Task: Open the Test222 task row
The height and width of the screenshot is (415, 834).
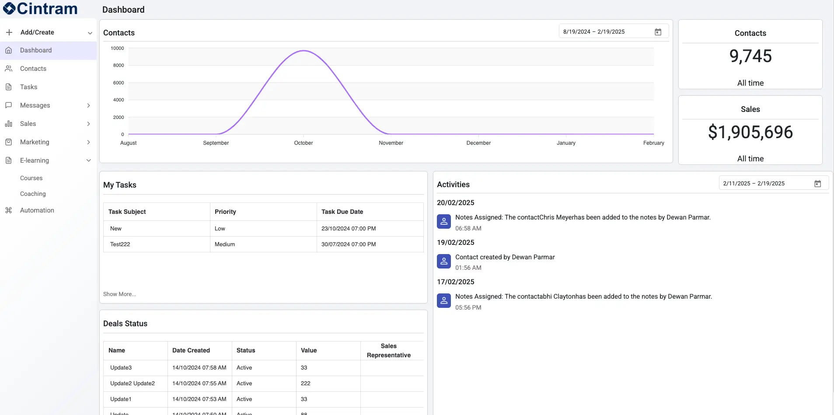Action: (x=120, y=244)
